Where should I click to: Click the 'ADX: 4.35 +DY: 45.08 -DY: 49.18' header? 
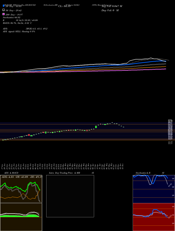22,177
